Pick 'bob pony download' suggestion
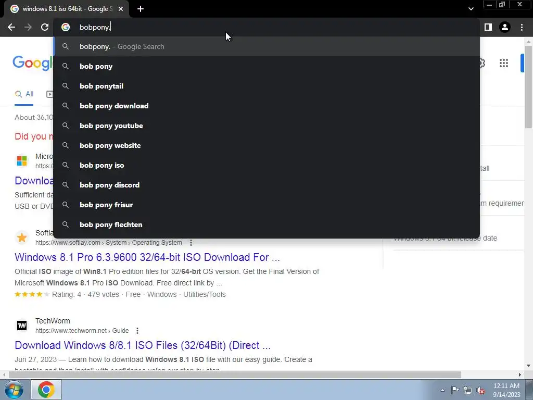Viewport: 533px width, 400px height. click(266, 106)
